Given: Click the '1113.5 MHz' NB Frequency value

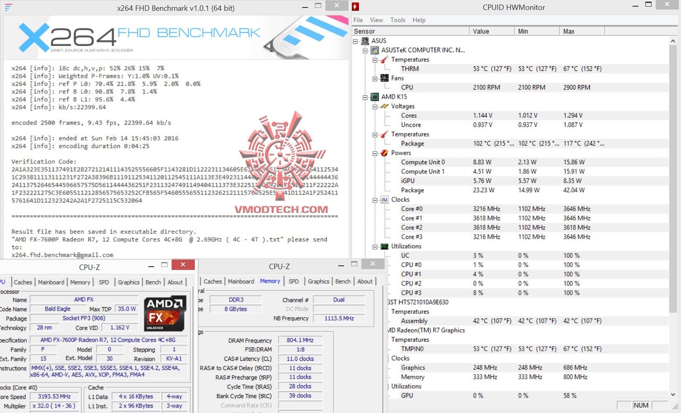Looking at the screenshot, I should click(x=339, y=318).
